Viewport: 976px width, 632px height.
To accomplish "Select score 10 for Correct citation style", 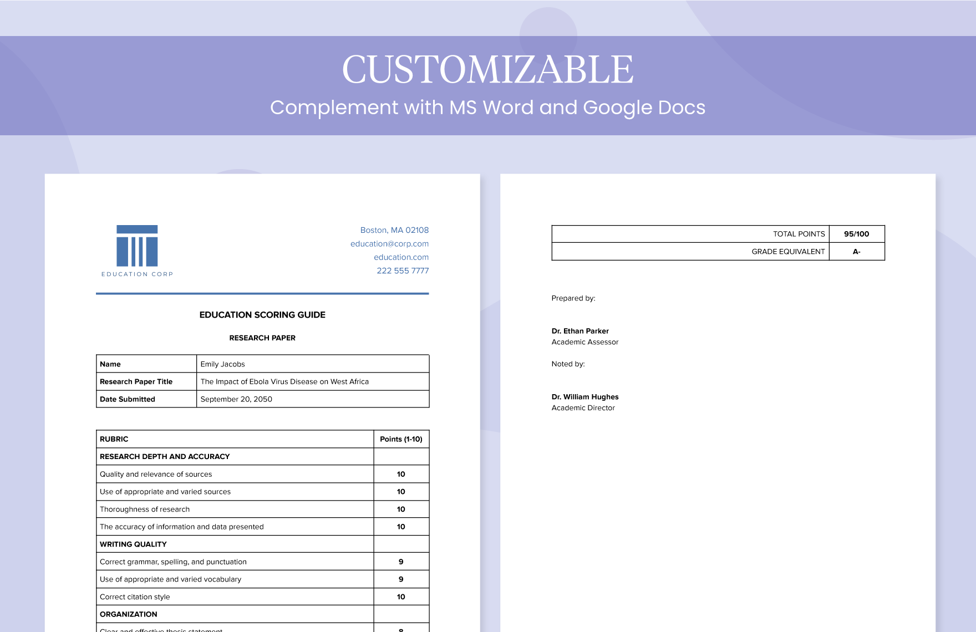I will click(401, 597).
